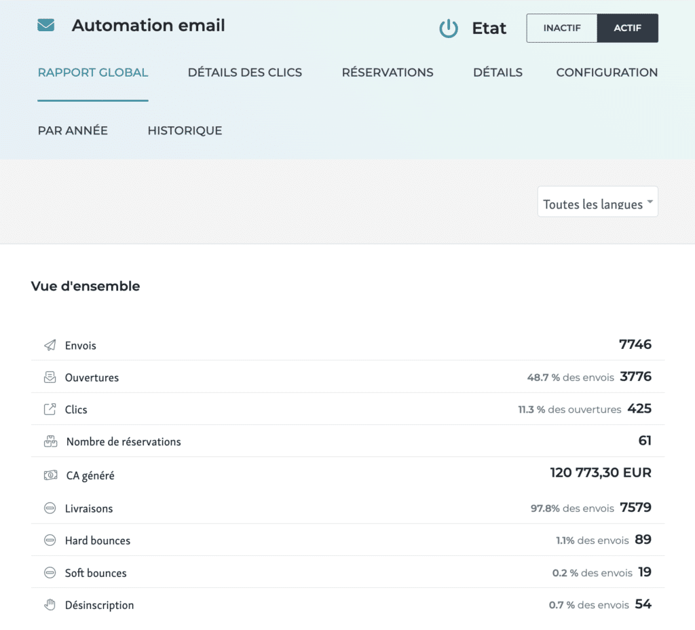Click the minus icon next to Hard bounces
The width and height of the screenshot is (695, 630).
click(x=50, y=539)
